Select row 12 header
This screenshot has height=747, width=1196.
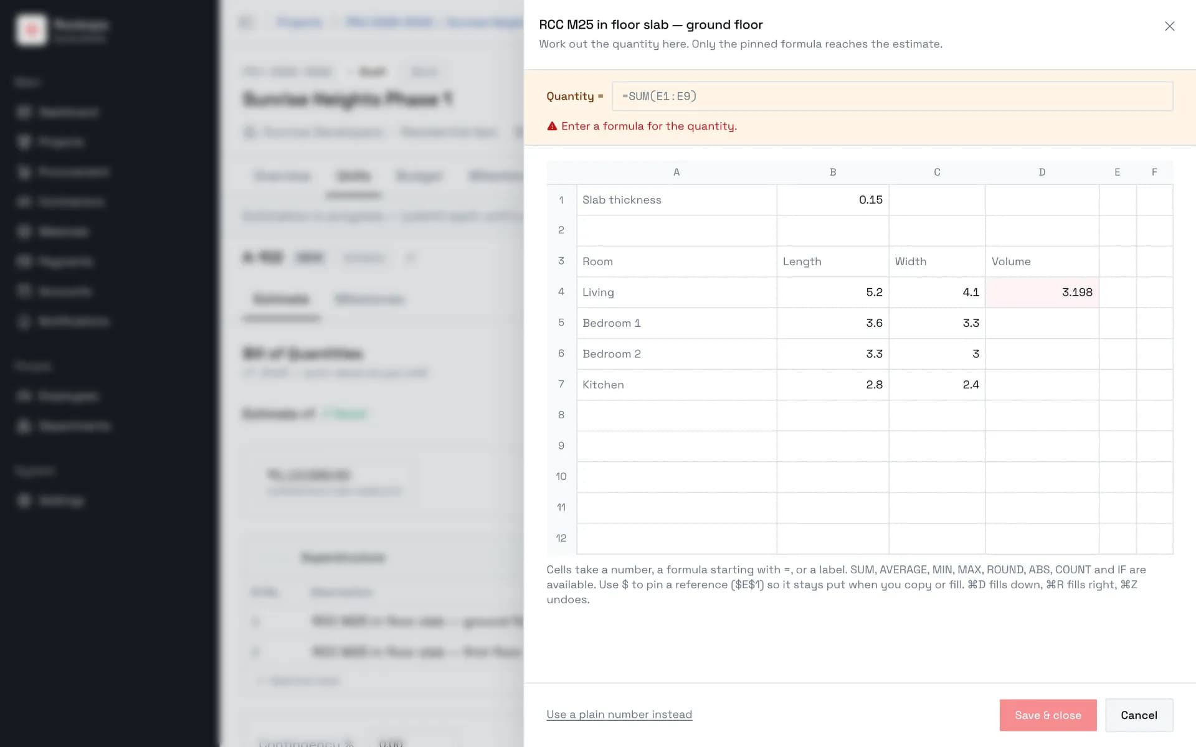pyautogui.click(x=561, y=538)
